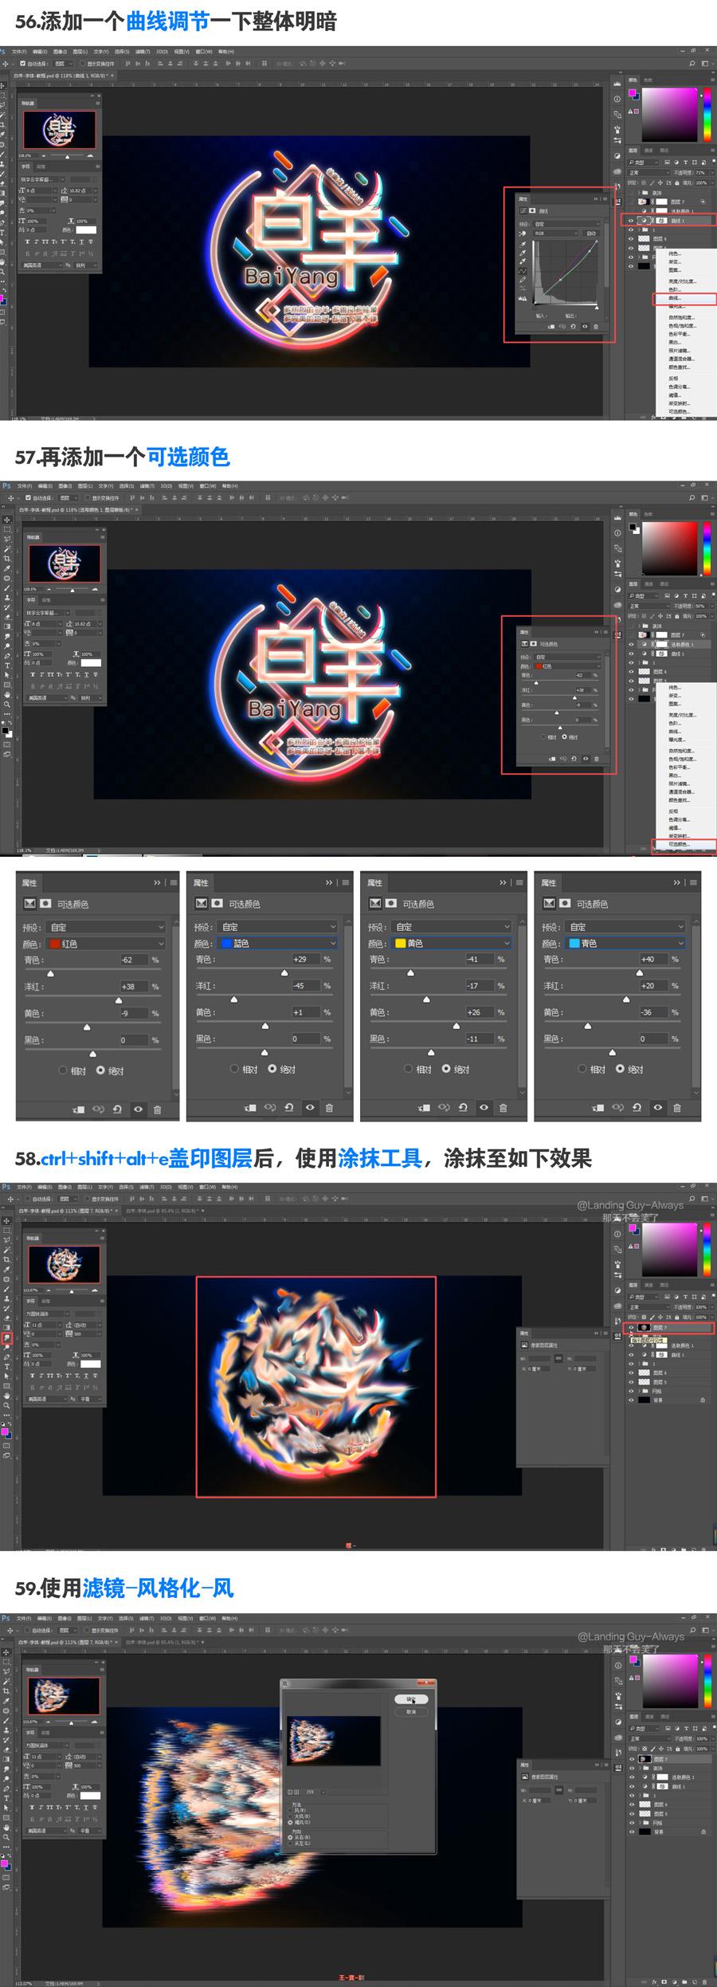Click 属性 tab of Blues (蓝色) panel
Viewport: 717px width, 1987px height.
coord(201,882)
